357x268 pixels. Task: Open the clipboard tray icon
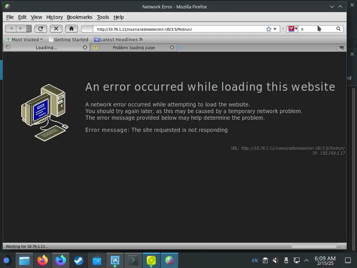[265, 260]
